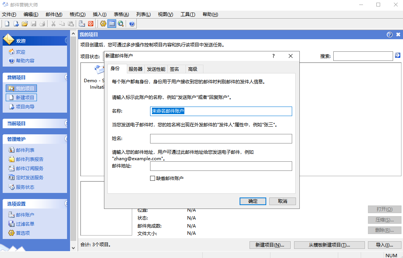Open the 邮件(M) menu

click(x=54, y=14)
